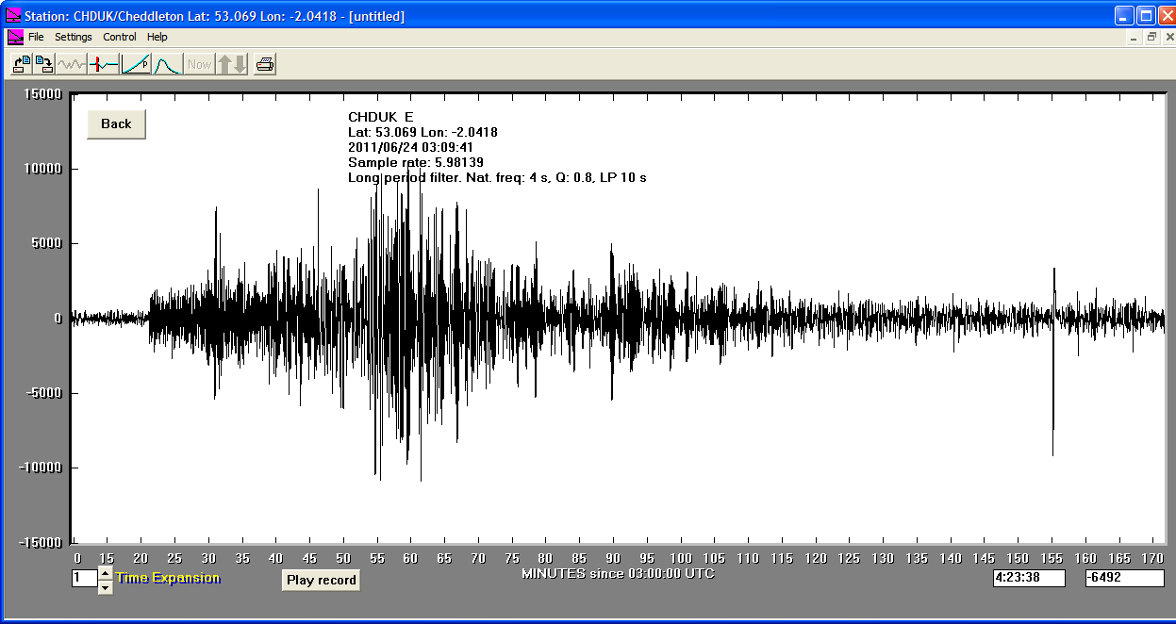The image size is (1176, 624).
Task: Click the 15000 y-axis label
Action: (x=43, y=94)
